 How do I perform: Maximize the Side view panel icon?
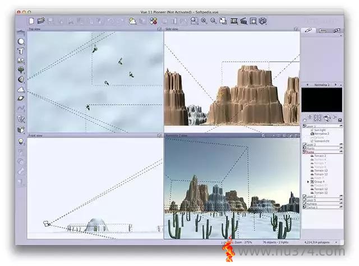(296, 29)
